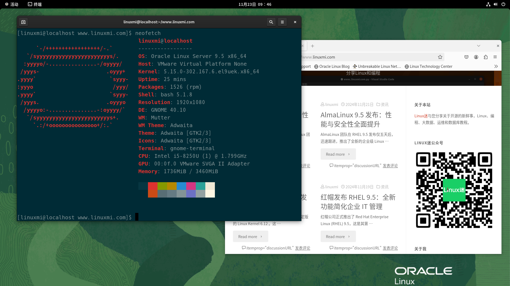The image size is (510, 286).
Task: Close the current browser tab
Action: [x=303, y=46]
